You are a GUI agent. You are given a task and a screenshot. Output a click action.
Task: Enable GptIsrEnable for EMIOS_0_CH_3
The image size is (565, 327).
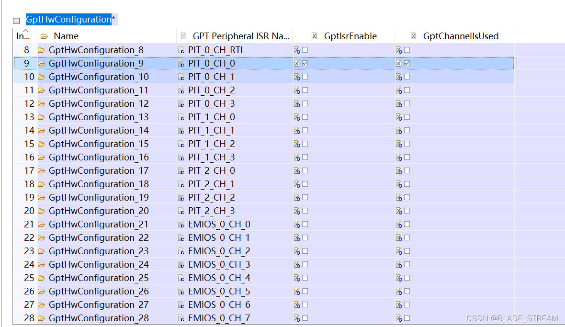click(305, 264)
